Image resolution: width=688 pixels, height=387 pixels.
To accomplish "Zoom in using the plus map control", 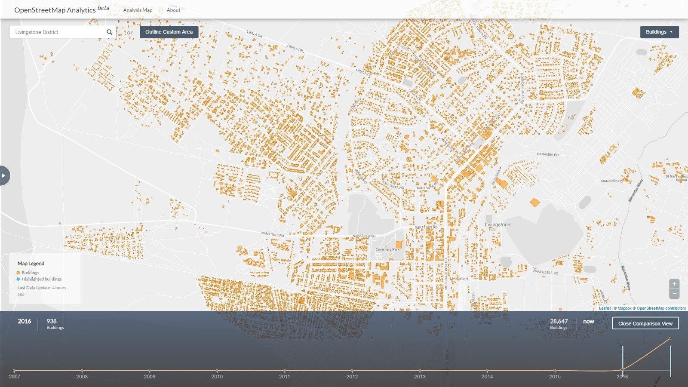I will click(x=674, y=284).
